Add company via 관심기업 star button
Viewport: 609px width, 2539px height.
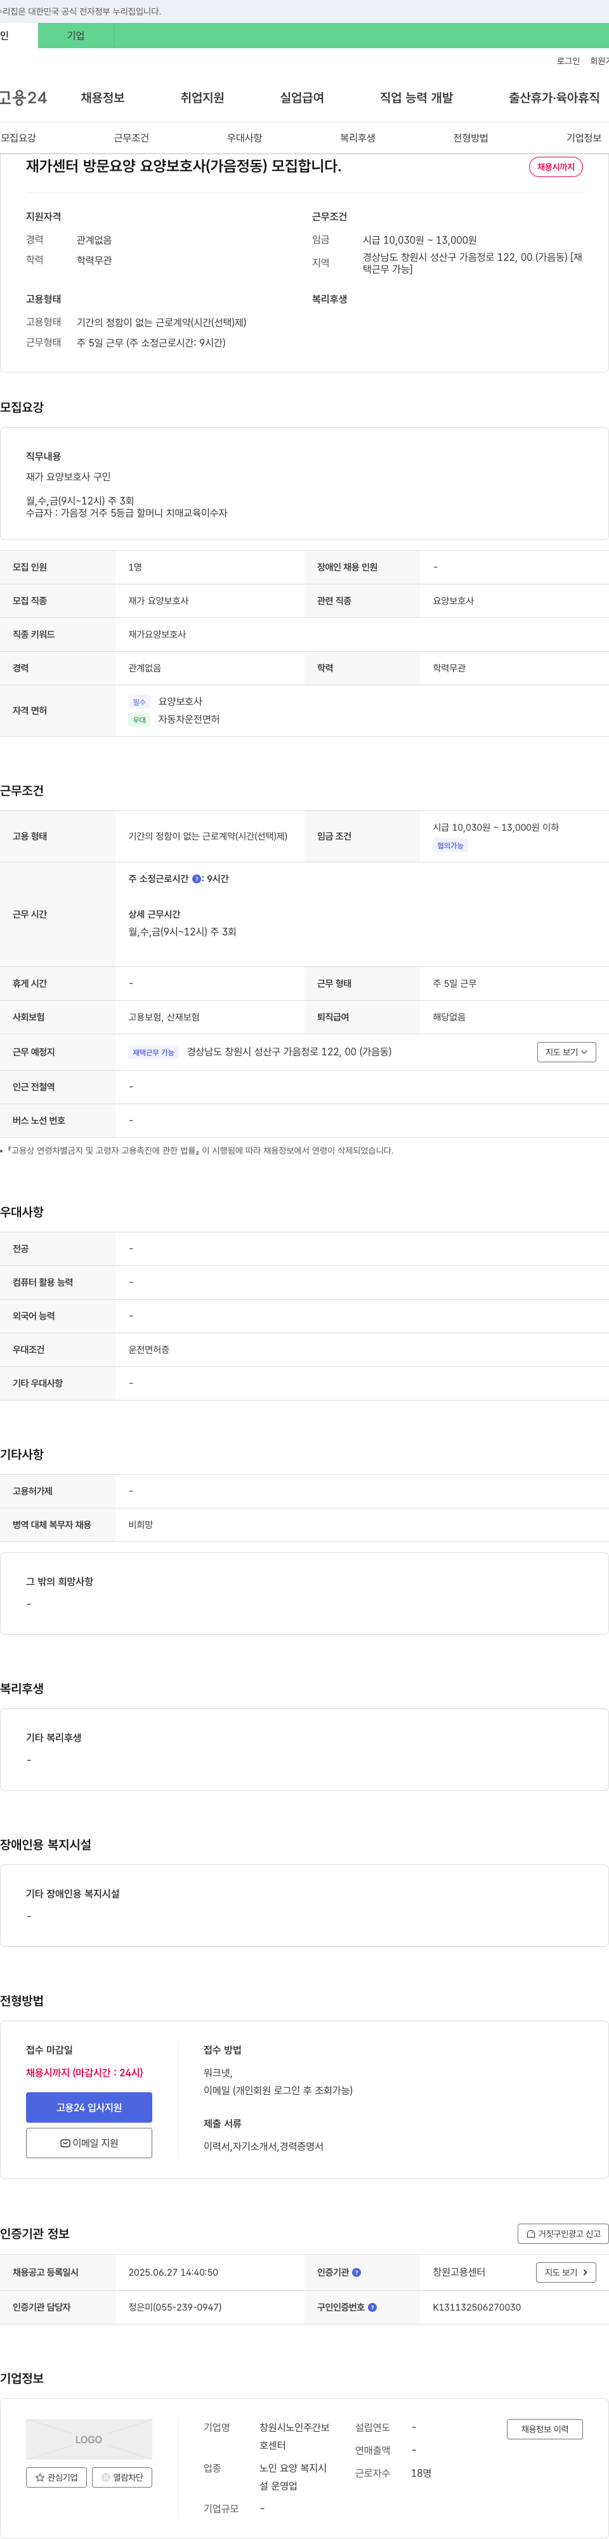pos(56,2477)
